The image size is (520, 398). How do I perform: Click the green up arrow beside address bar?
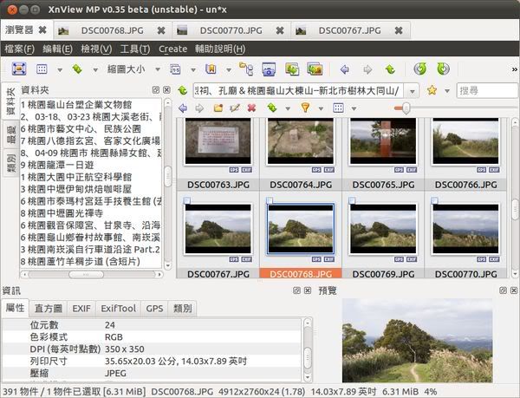[182, 90]
